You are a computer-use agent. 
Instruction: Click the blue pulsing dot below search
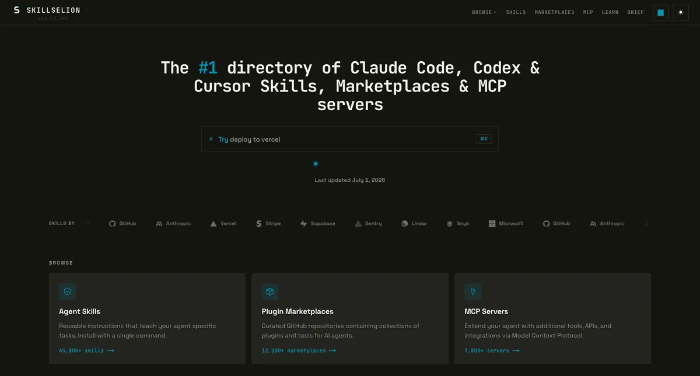(x=316, y=164)
